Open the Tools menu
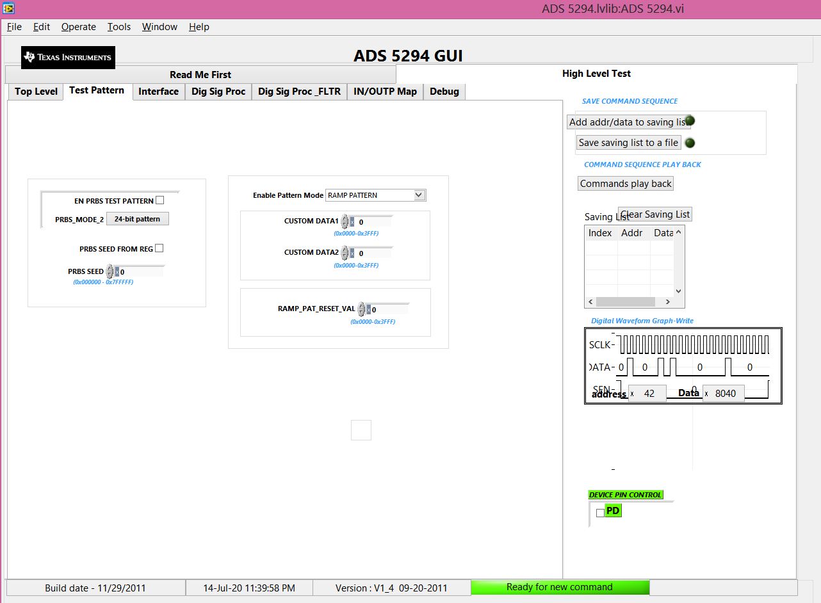This screenshot has width=821, height=603. [x=119, y=27]
